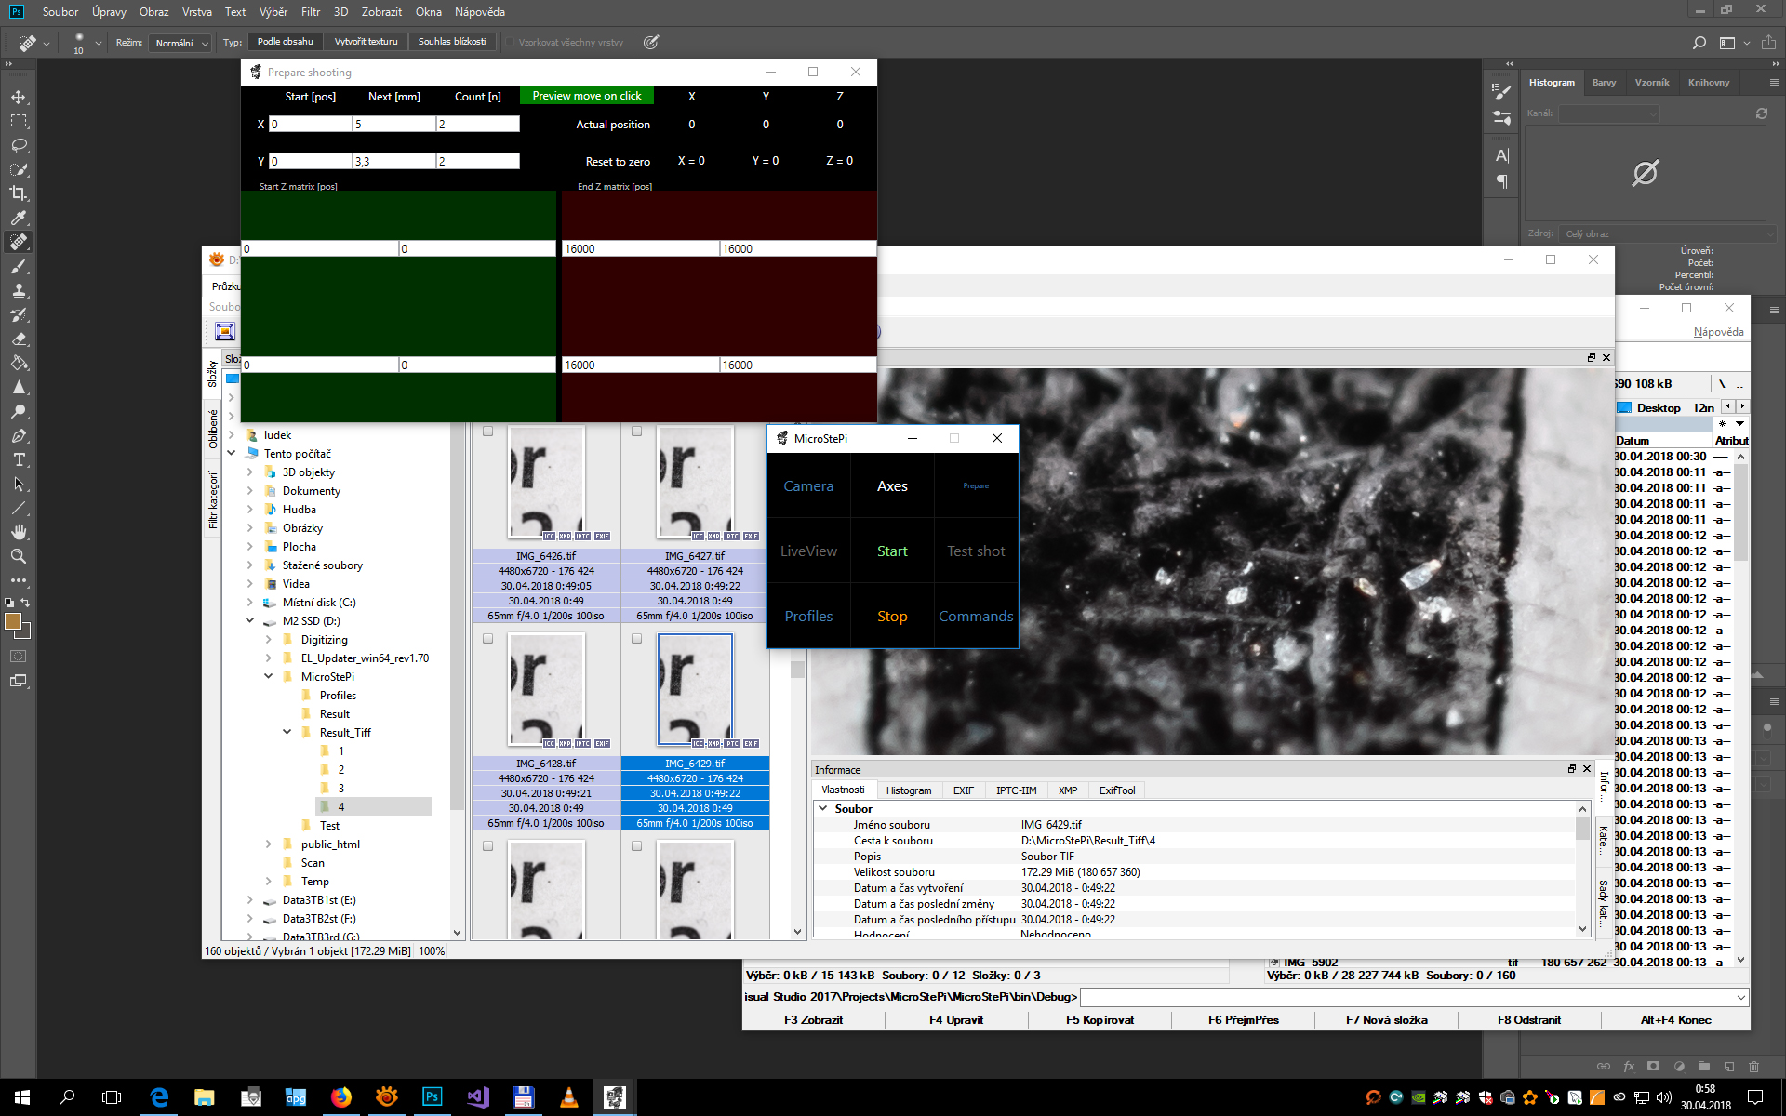Click the foreground color swatch

pos(13,622)
